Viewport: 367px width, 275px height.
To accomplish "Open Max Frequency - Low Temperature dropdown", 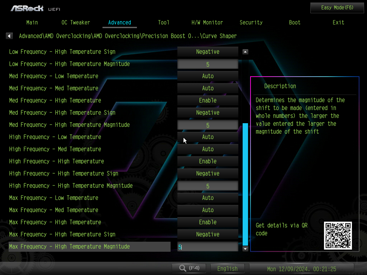I will [208, 198].
